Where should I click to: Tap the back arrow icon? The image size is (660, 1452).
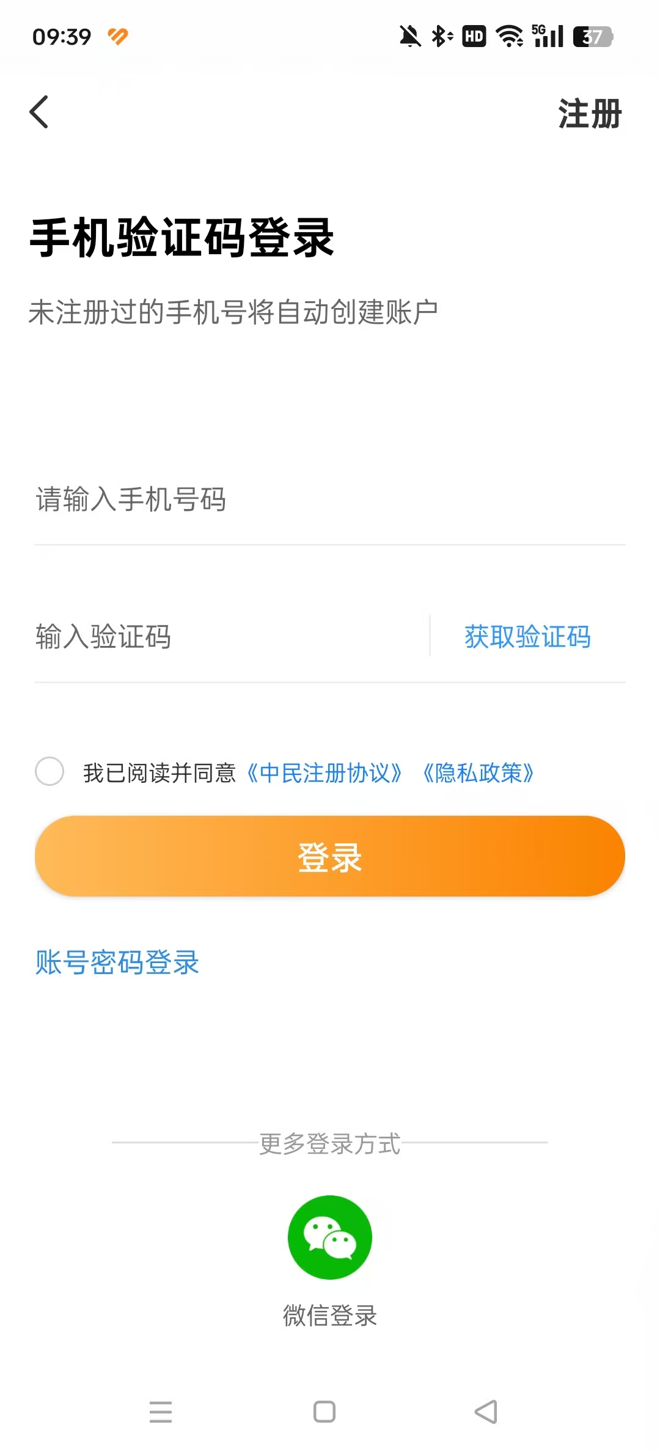point(39,112)
